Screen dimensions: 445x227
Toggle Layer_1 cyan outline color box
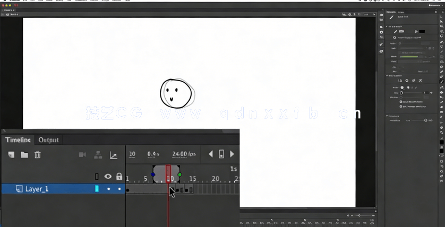[x=97, y=189]
